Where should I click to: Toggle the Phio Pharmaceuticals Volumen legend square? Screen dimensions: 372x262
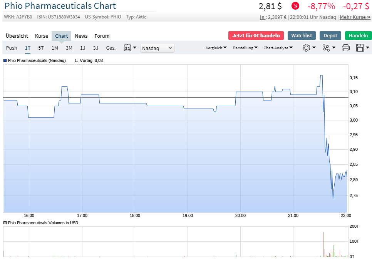pos(5,223)
